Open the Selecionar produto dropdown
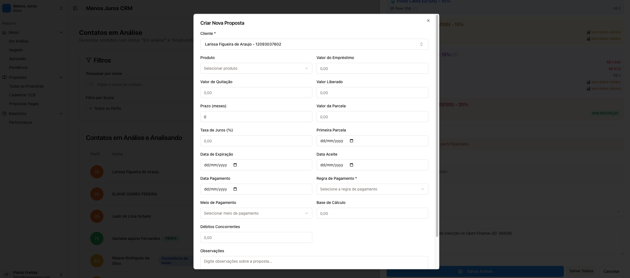 pos(256,68)
